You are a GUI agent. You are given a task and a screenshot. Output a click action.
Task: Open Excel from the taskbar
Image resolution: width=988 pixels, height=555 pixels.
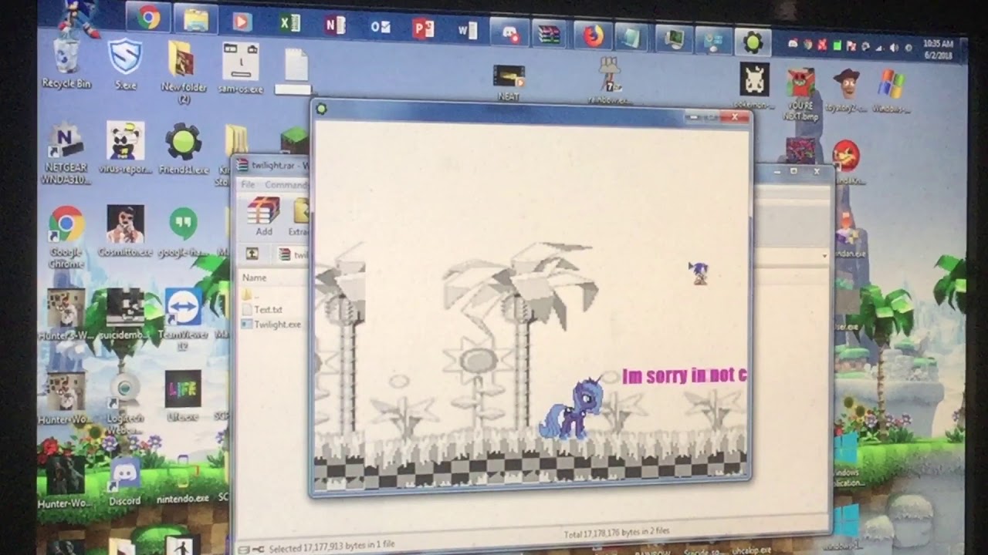(x=289, y=23)
